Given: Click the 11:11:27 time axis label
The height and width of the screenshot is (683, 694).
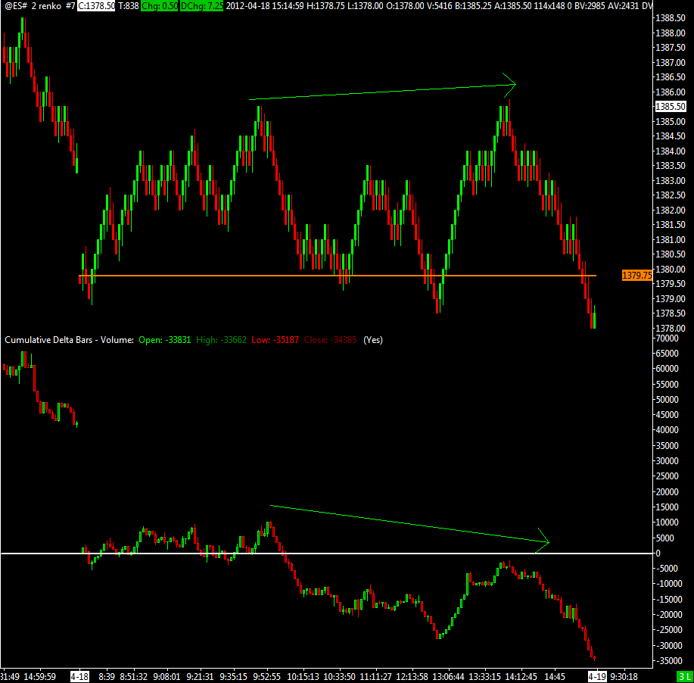Looking at the screenshot, I should (x=376, y=677).
